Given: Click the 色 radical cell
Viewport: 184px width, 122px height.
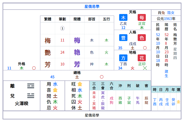Looking at the screenshot, I should click(x=92, y=52).
